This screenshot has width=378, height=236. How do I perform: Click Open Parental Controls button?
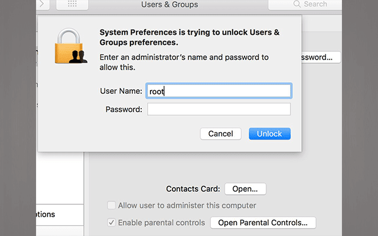click(x=266, y=223)
